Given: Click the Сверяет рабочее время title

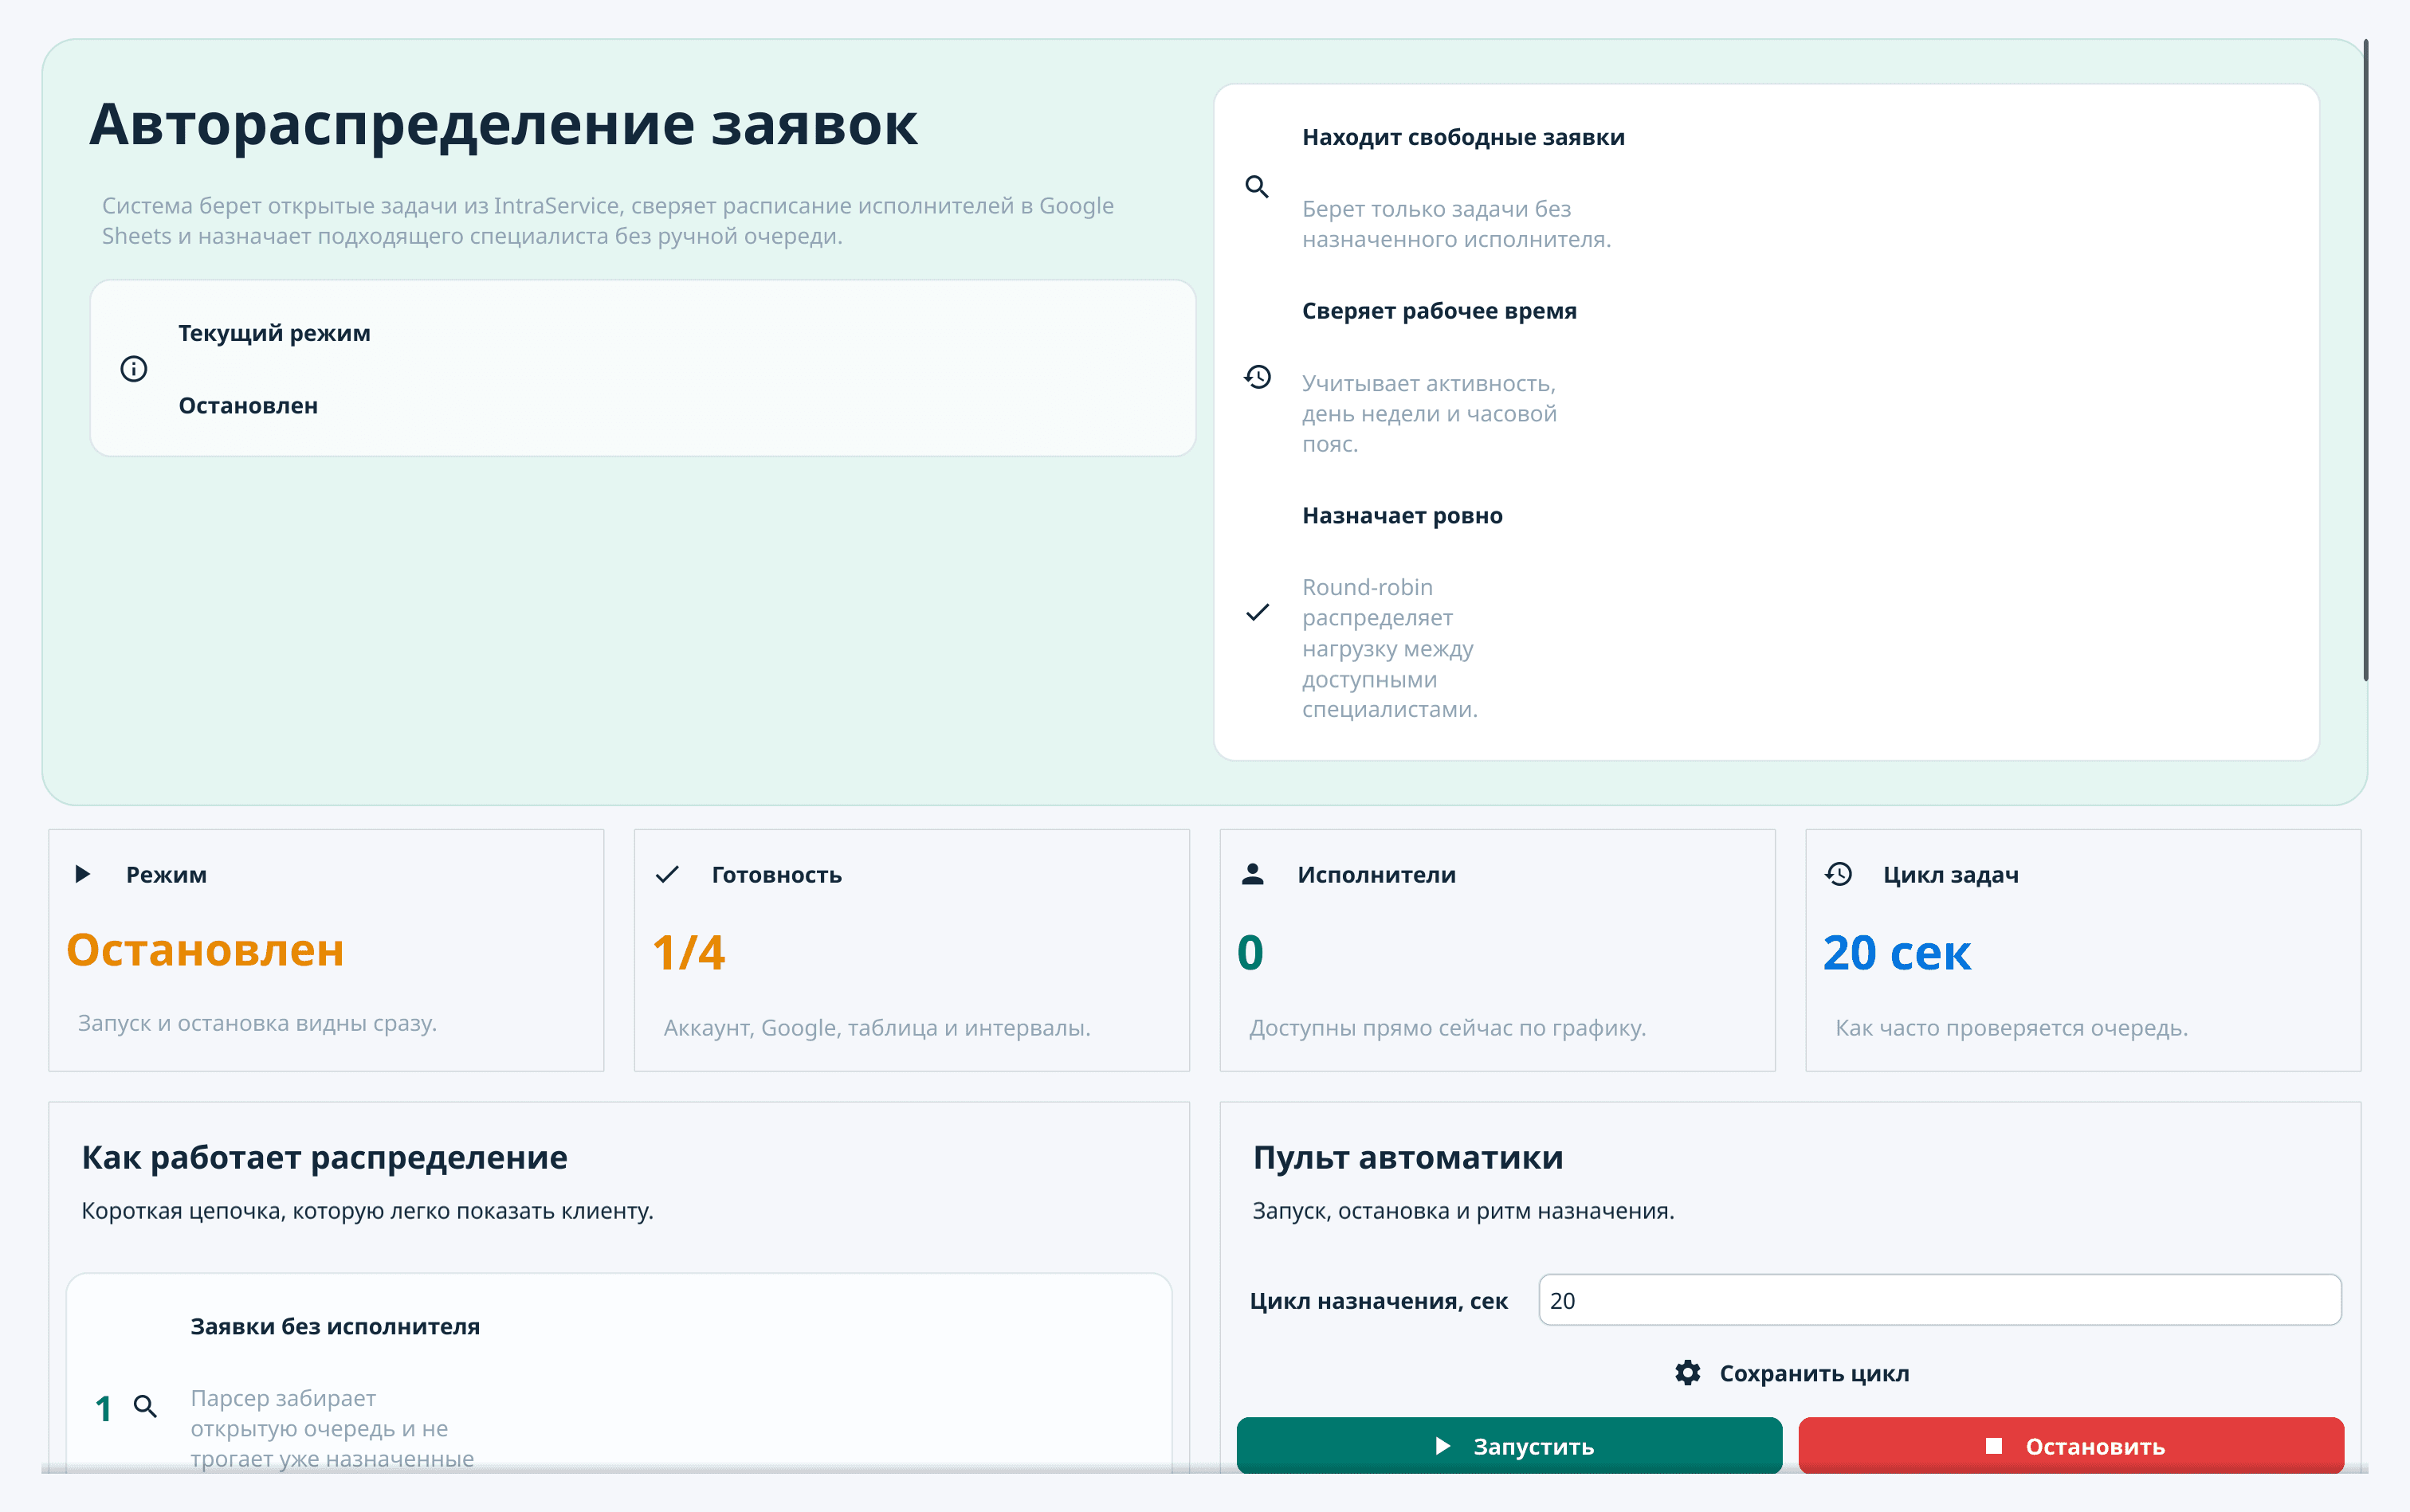Looking at the screenshot, I should pyautogui.click(x=1439, y=311).
